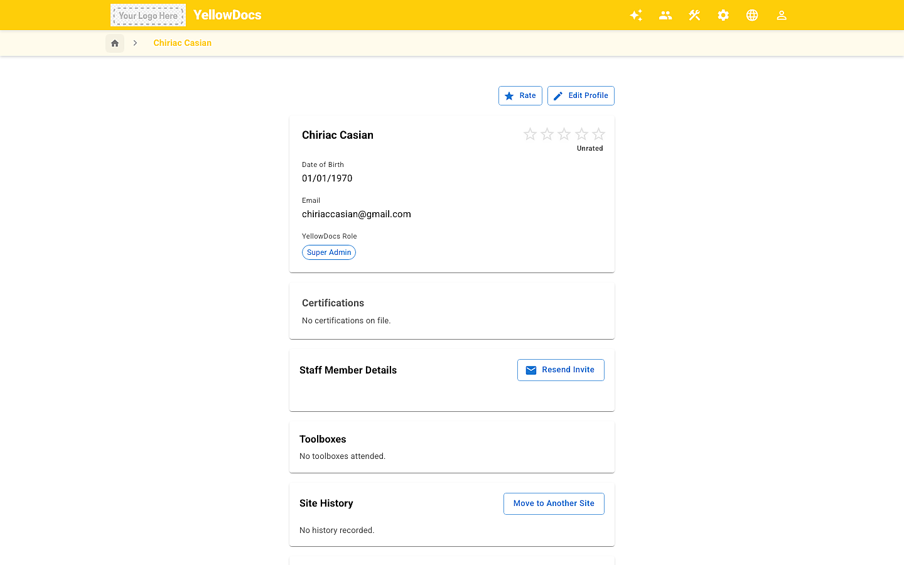Click the 'No certifications on file.' text
This screenshot has width=904, height=565.
pos(347,321)
